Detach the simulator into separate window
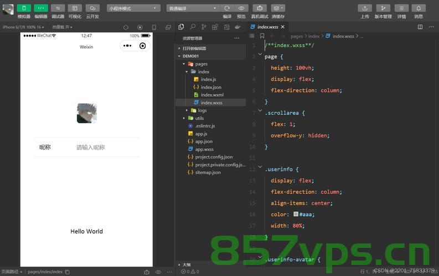 [x=168, y=28]
